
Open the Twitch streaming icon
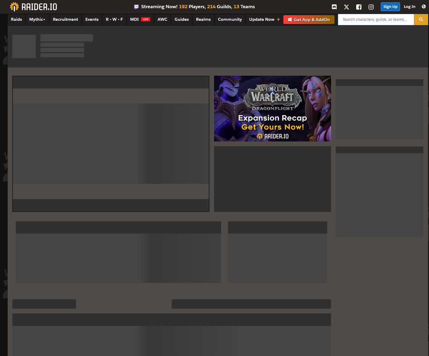[x=137, y=6]
